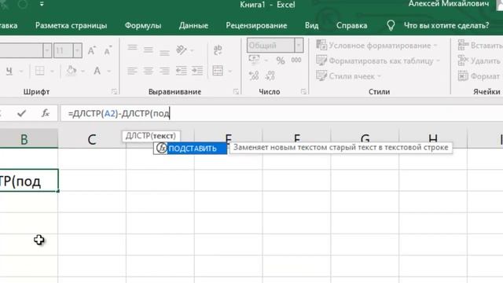Select the ПОДСТАВИТЬ autocomplete suggestion
The image size is (503, 283).
click(x=190, y=149)
